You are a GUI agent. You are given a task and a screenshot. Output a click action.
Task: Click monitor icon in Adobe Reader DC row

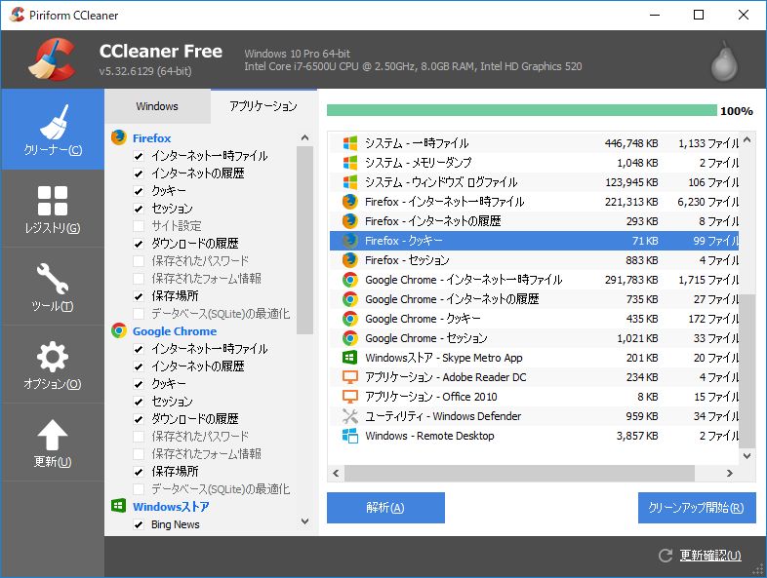(350, 377)
